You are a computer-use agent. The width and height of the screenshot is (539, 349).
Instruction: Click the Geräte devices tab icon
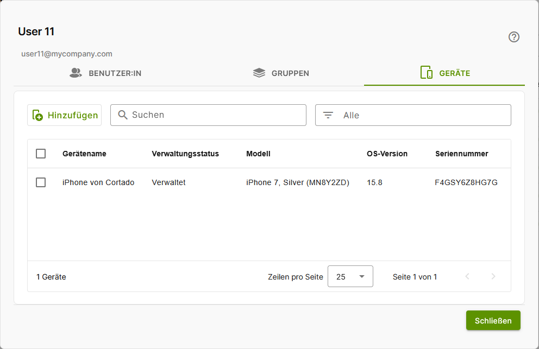[426, 73]
